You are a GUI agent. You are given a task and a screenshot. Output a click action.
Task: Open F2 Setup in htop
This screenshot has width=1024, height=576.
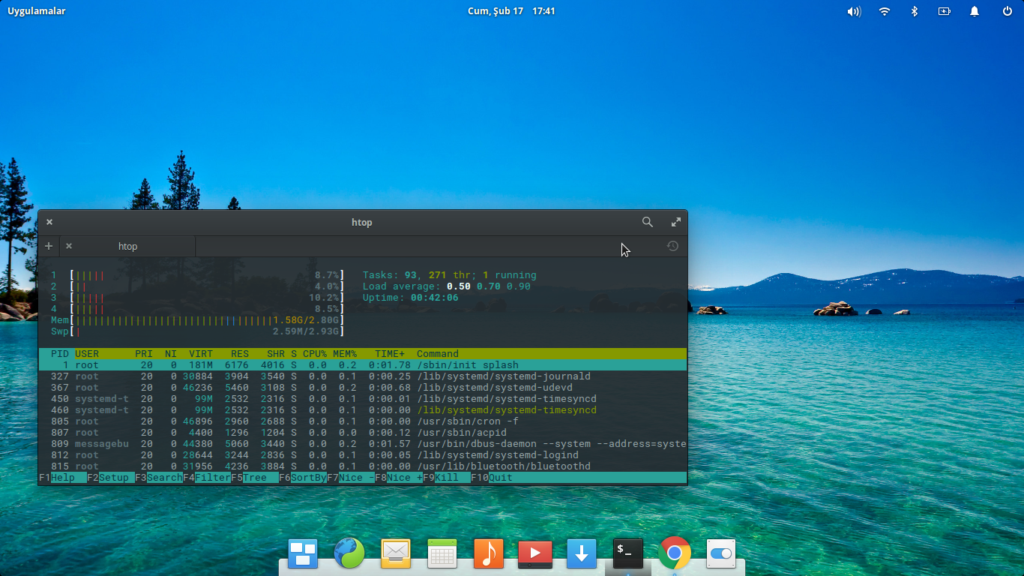tap(111, 478)
